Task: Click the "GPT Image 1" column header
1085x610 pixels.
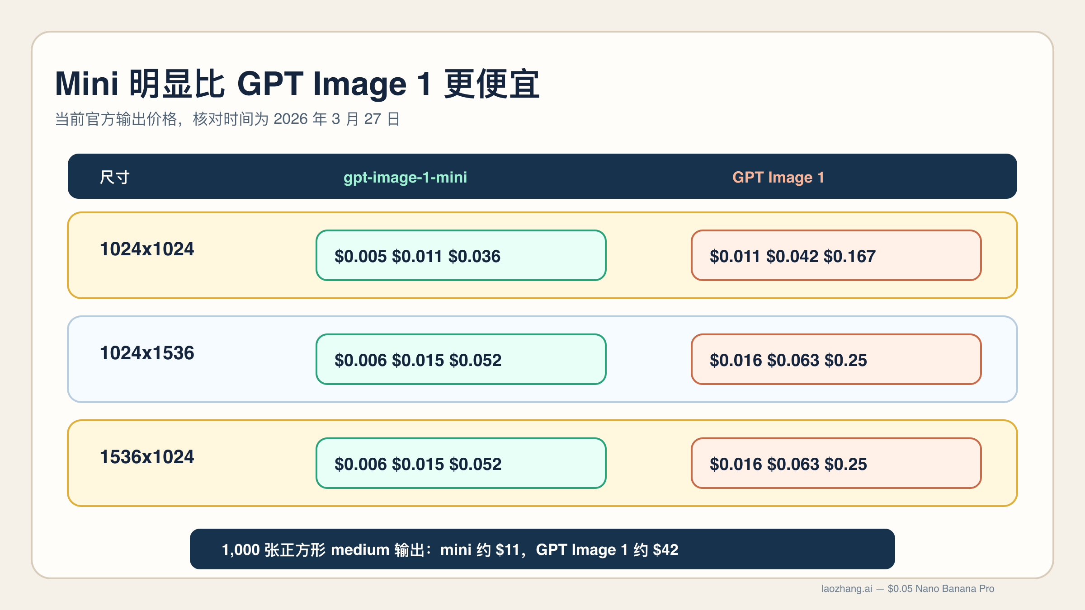Action: click(x=779, y=177)
